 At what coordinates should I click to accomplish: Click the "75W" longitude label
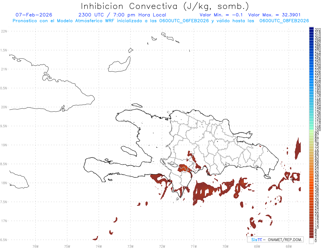point(67,246)
